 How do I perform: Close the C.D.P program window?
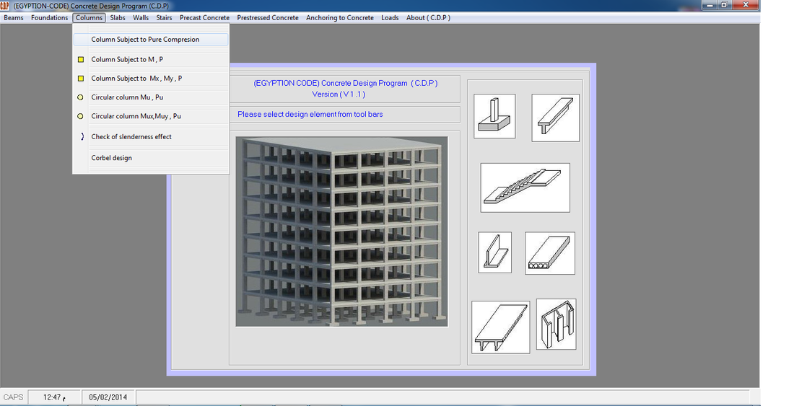coord(746,4)
